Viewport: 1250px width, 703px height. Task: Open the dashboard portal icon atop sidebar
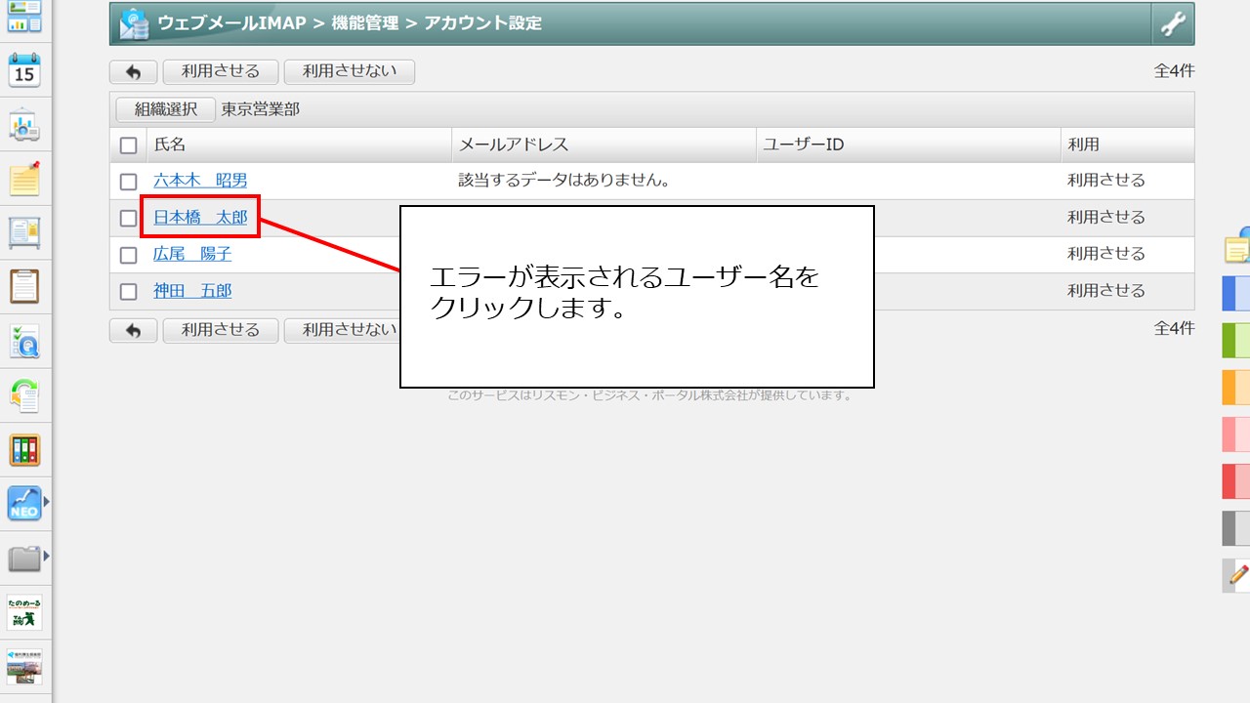point(24,17)
